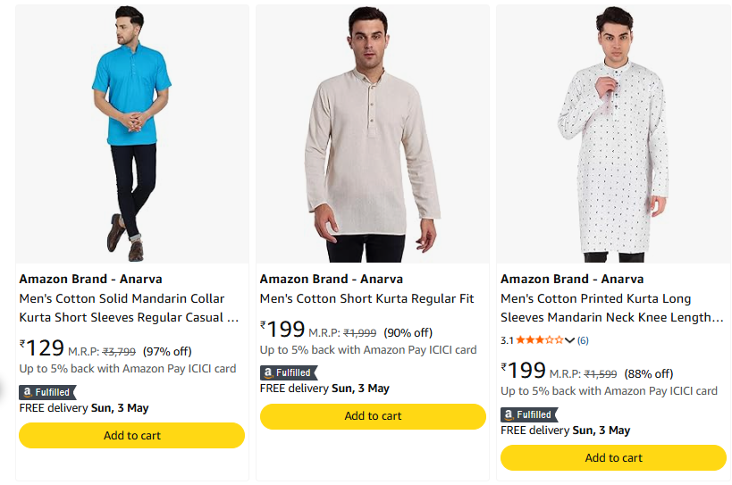
Task: Click Fulfilled badge on blue kurta listing
Action: [48, 392]
